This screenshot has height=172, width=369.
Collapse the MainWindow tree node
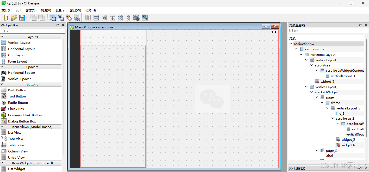[291, 44]
